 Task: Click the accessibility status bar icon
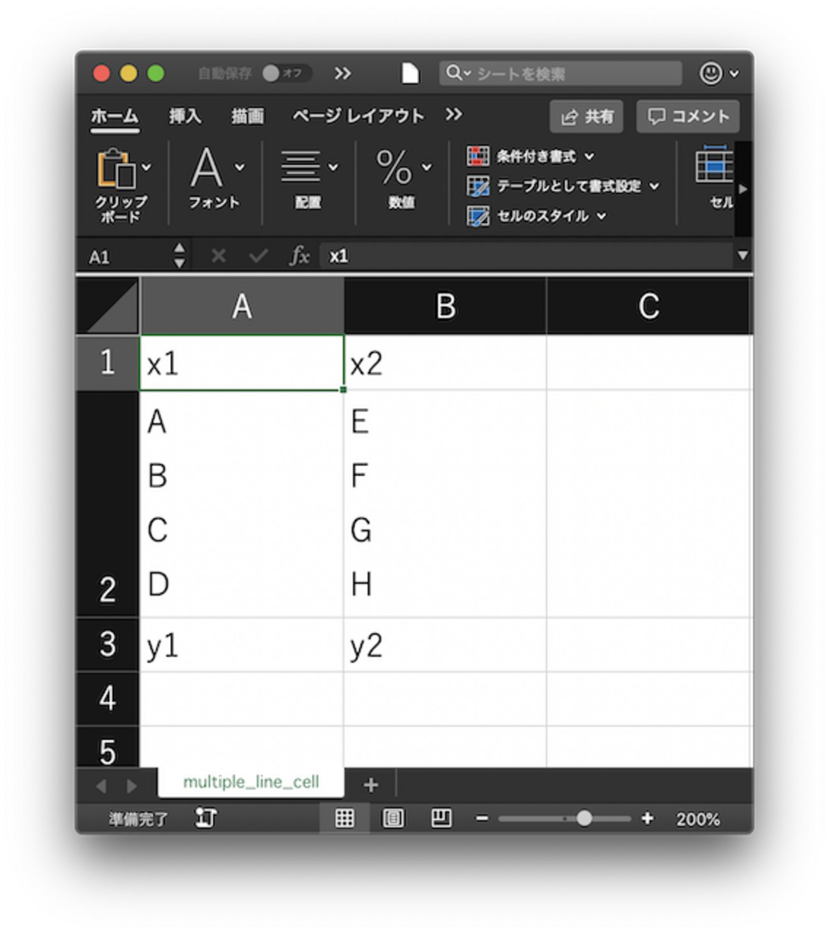[206, 818]
